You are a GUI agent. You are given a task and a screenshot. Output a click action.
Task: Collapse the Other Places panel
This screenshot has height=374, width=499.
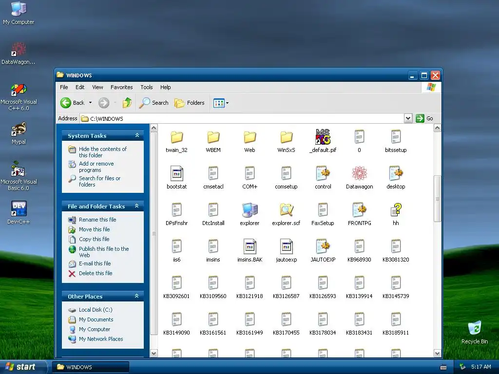137,296
